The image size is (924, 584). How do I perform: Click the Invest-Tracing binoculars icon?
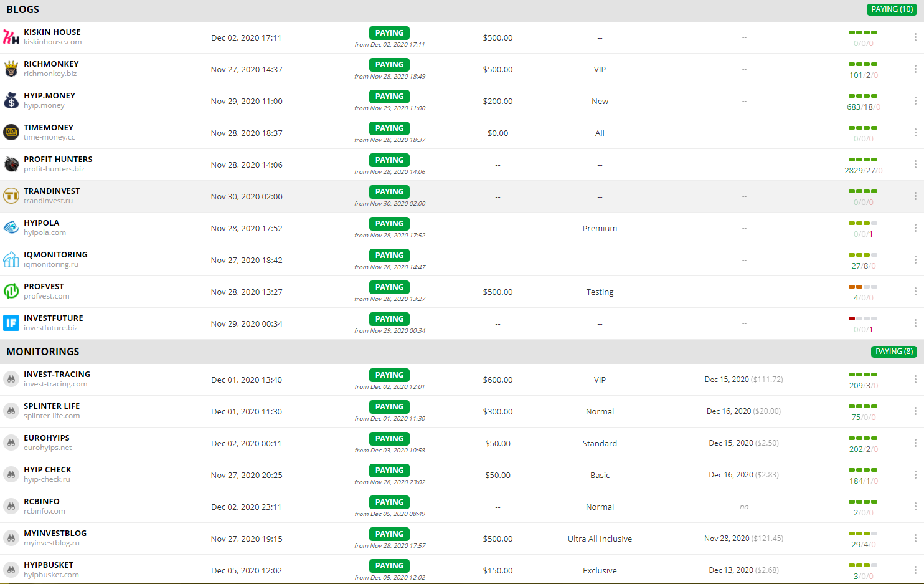11,380
